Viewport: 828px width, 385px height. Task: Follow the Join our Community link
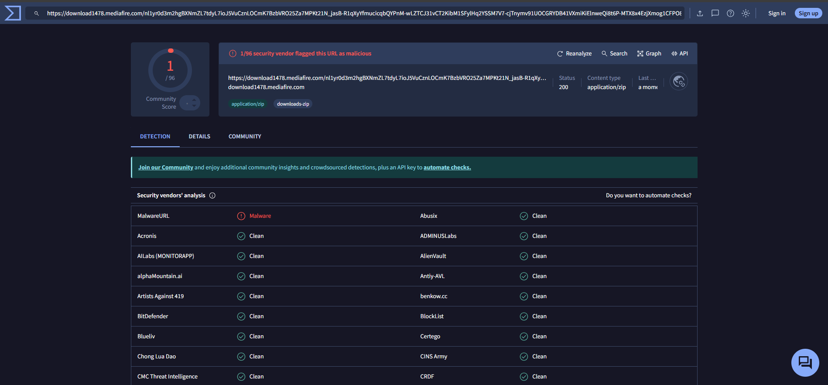click(166, 168)
